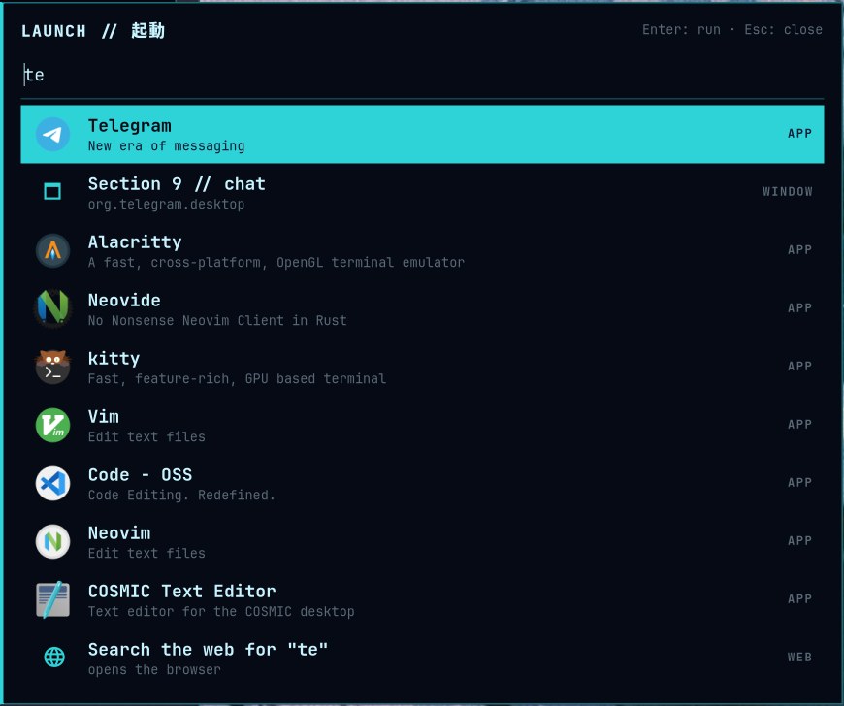Pick the Neovim result title
844x706 pixels.
coord(119,532)
